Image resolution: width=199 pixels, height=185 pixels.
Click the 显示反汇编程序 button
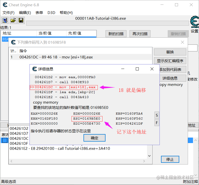(170, 61)
